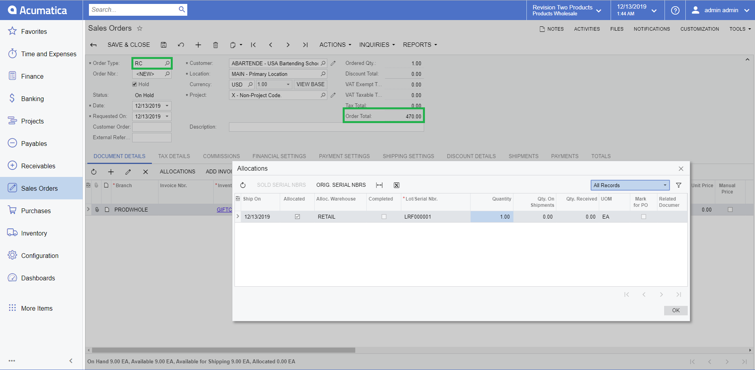Add a new sales order record

point(198,45)
